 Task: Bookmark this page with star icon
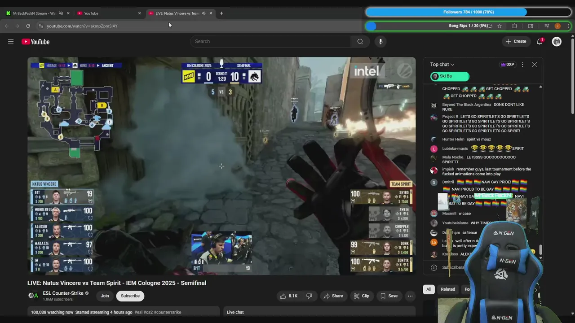tap(499, 26)
